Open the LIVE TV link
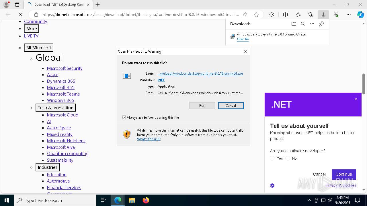 pos(31,36)
